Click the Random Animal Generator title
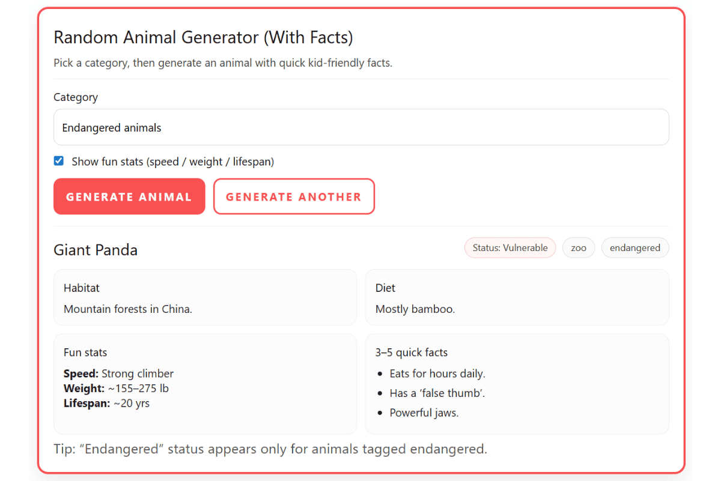Screen dimensions: 721x481 [x=204, y=37]
